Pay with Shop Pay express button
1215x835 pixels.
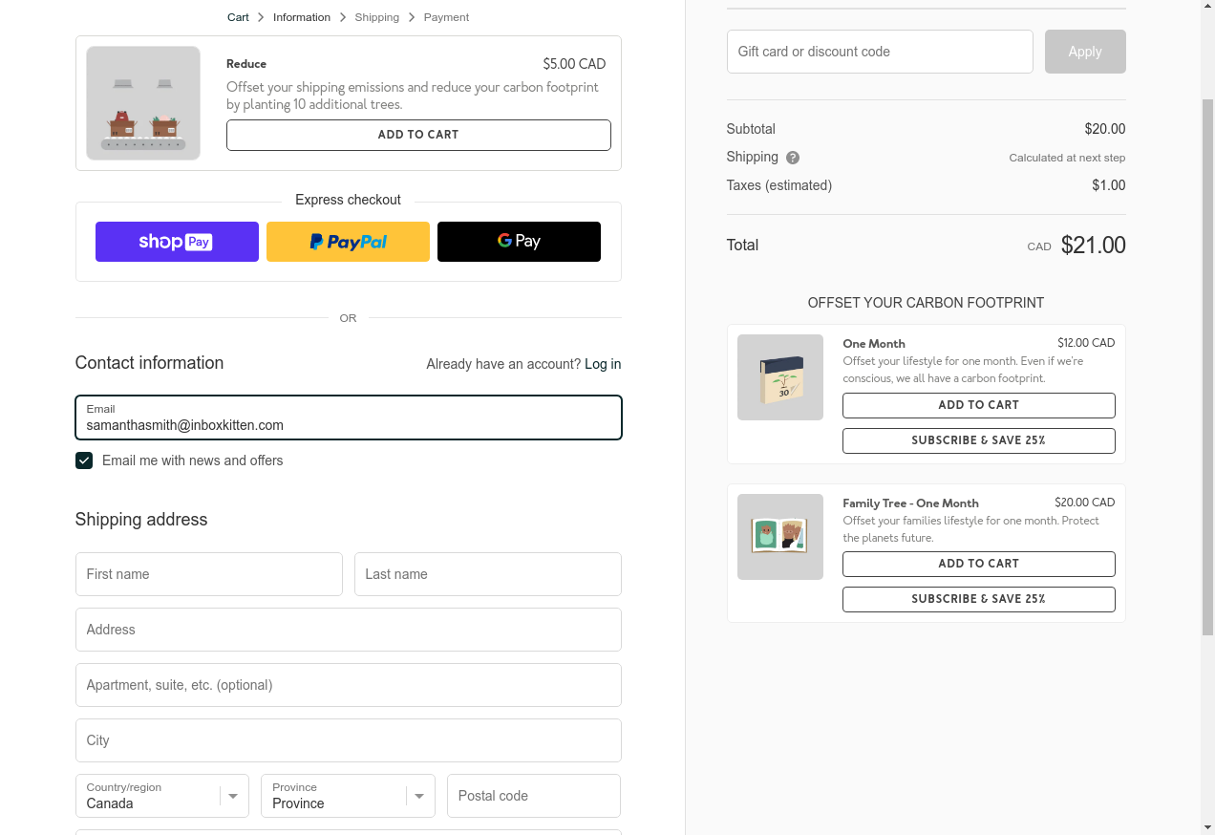[177, 242]
